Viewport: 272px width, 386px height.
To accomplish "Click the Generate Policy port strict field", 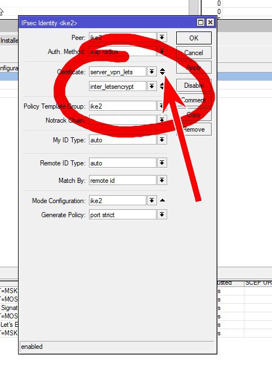I will [122, 215].
